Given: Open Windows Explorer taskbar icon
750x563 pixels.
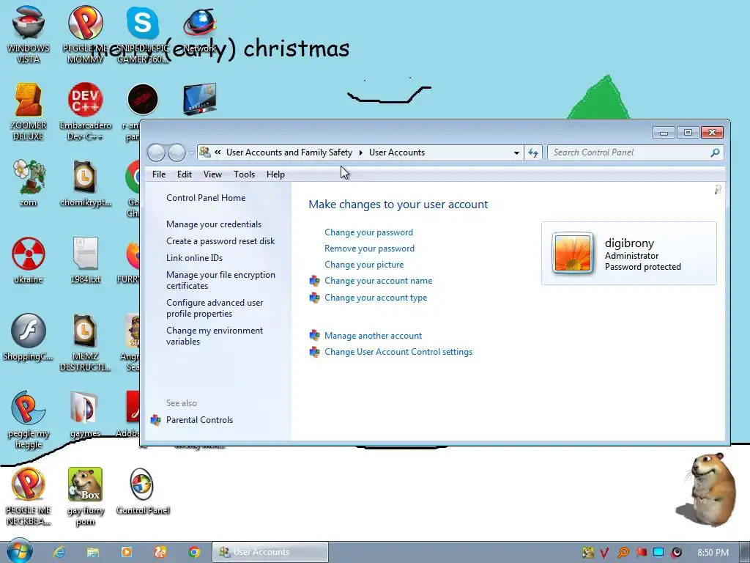Looking at the screenshot, I should pyautogui.click(x=93, y=552).
